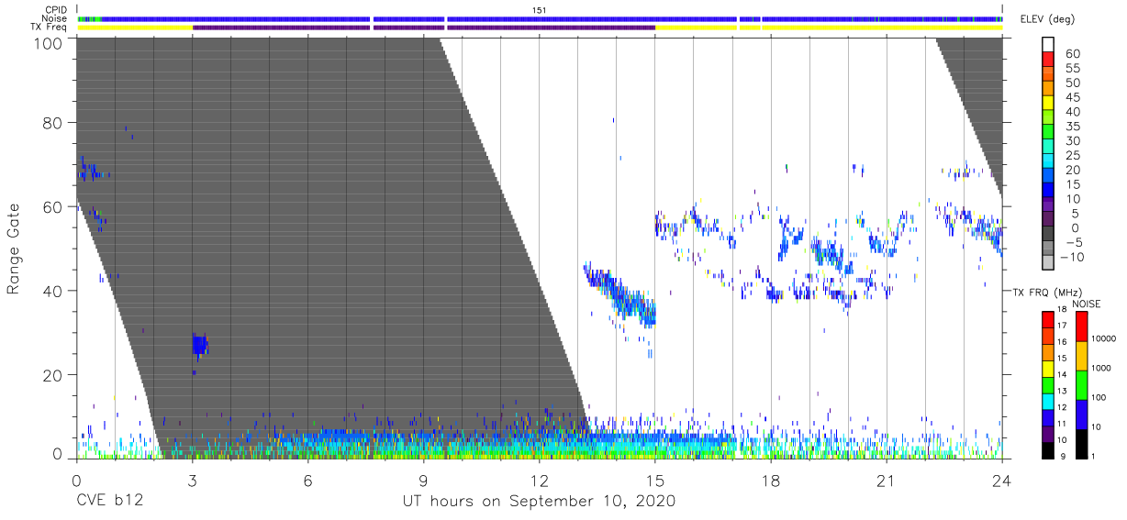
Task: Select the yellow 14–15 MHz TX frequency swatch
Action: (x=1048, y=369)
